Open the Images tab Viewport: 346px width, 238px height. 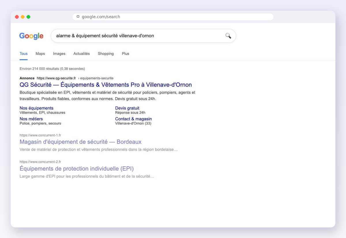59,54
